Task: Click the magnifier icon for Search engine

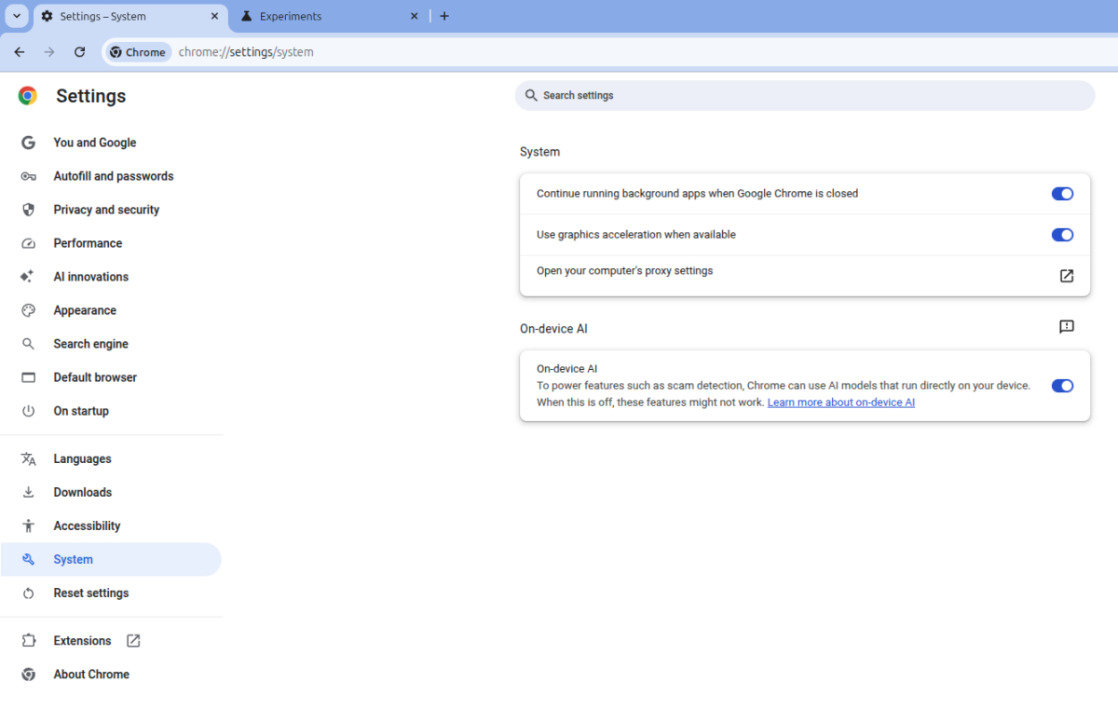Action: click(x=28, y=344)
